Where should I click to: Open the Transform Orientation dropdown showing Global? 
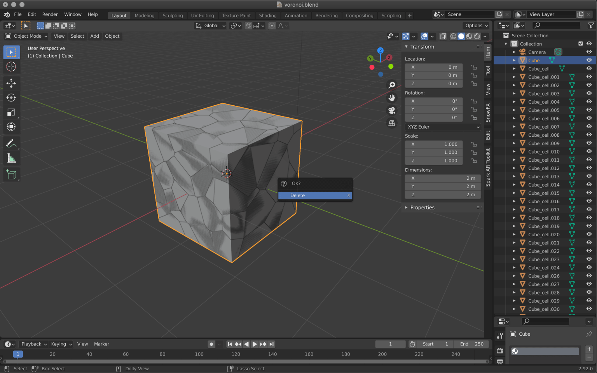pyautogui.click(x=210, y=26)
